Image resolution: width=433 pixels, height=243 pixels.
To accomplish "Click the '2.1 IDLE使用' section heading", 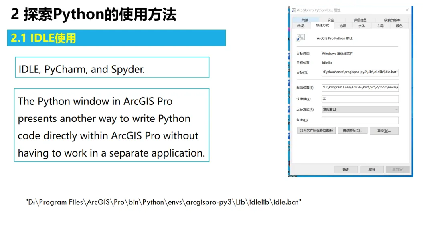I will (43, 38).
